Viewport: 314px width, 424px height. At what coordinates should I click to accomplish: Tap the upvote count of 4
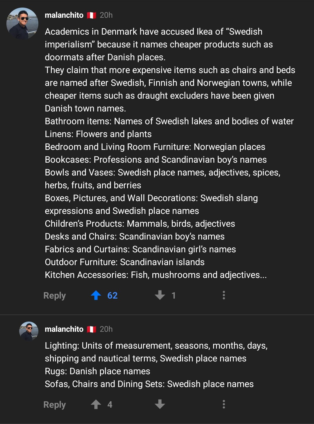point(110,405)
